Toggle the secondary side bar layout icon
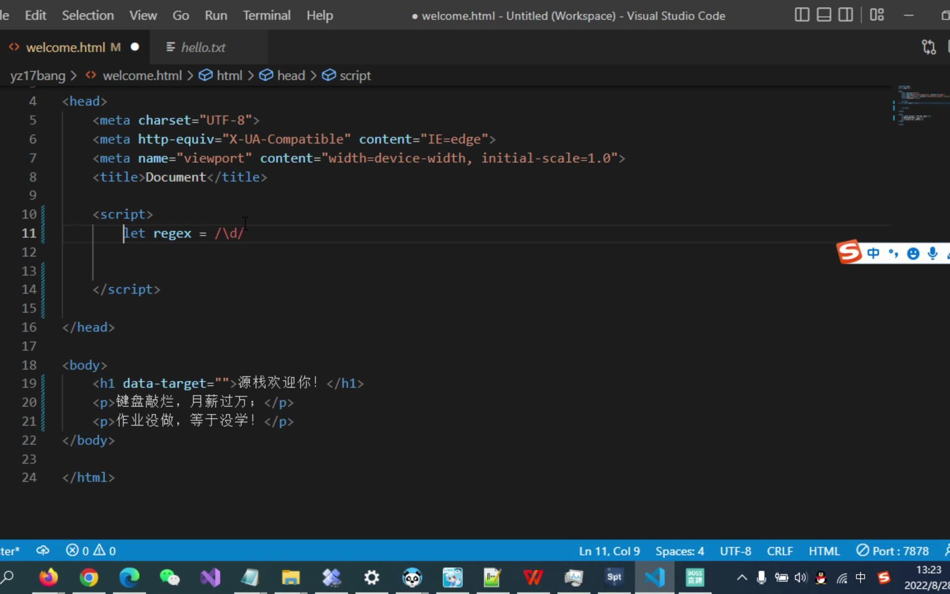 point(846,15)
